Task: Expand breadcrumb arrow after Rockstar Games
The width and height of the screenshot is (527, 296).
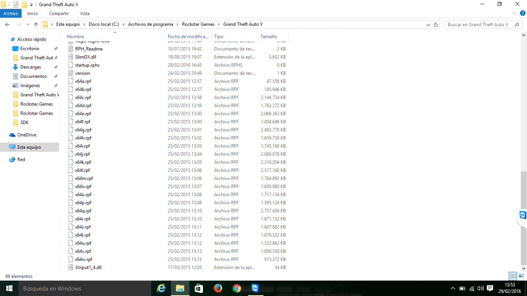Action: tap(219, 25)
